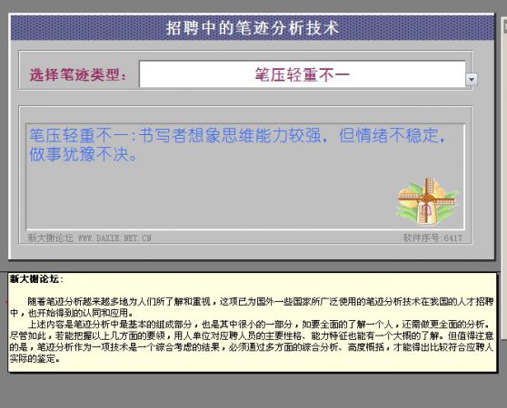
Task: Click the 选择笔迹类型 label
Action: click(78, 75)
